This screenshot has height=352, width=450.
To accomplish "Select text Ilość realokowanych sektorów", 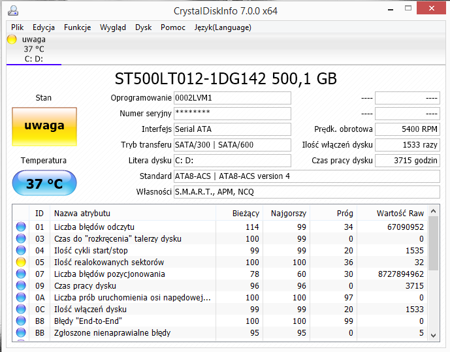I will (109, 263).
